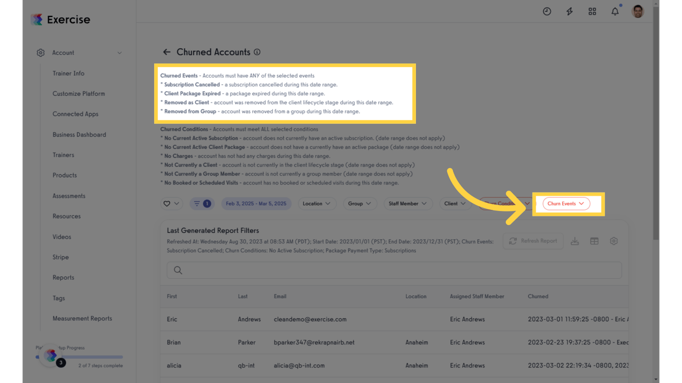The width and height of the screenshot is (682, 383).
Task: Open the date range Feb 3 - Mar 5 picker
Action: pyautogui.click(x=256, y=203)
